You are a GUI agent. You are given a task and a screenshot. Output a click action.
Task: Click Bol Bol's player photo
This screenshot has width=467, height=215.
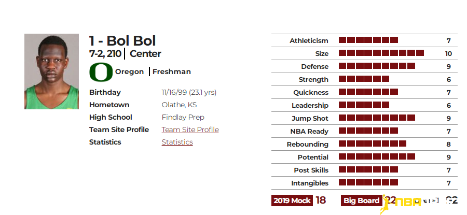pos(51,71)
